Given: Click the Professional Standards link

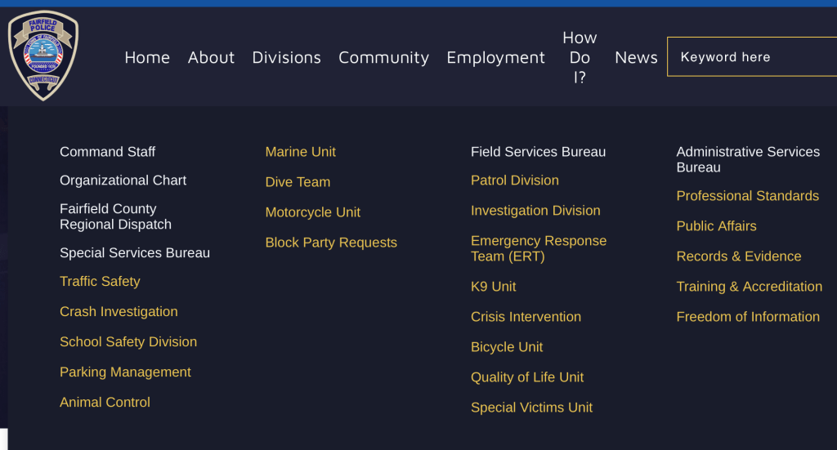Looking at the screenshot, I should click(x=747, y=196).
